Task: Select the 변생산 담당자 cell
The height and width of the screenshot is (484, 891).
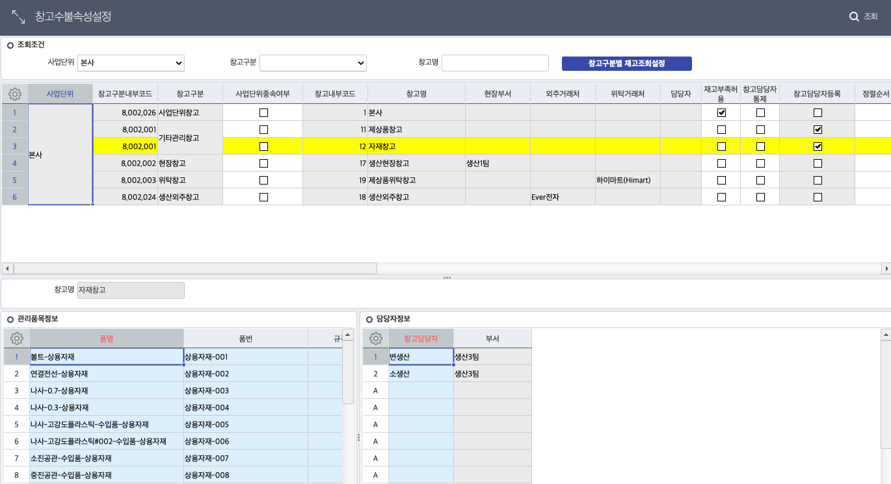Action: coord(421,357)
